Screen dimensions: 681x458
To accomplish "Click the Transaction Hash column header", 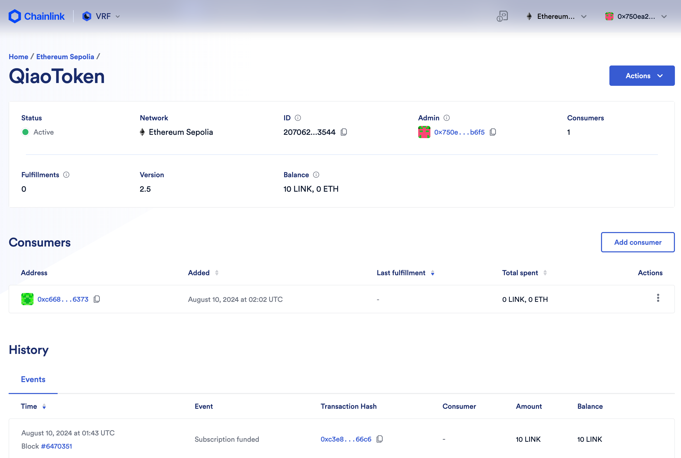I will click(349, 406).
